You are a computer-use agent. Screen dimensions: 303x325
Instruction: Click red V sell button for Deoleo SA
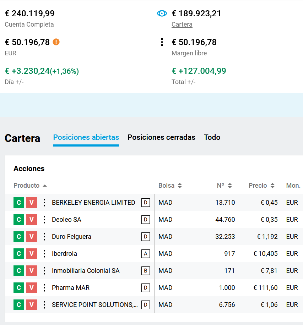32,220
